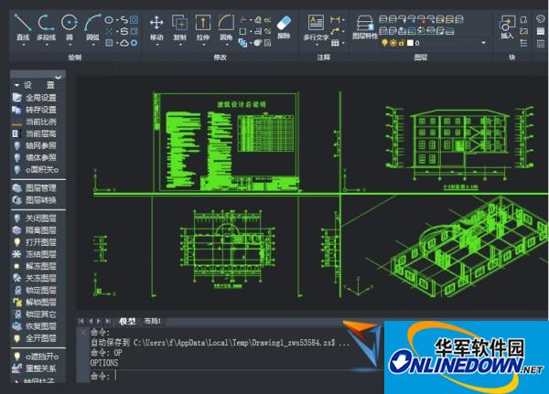Click 全开图层 open all layers
This screenshot has width=549, height=394.
(x=35, y=338)
